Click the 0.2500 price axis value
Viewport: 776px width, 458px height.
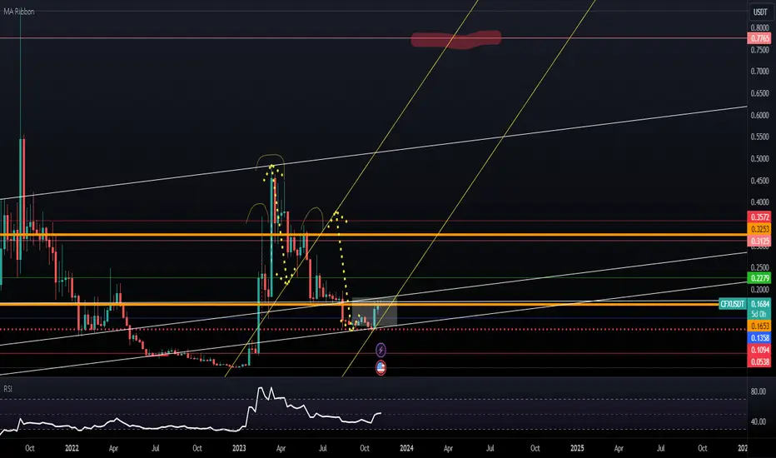tap(759, 267)
